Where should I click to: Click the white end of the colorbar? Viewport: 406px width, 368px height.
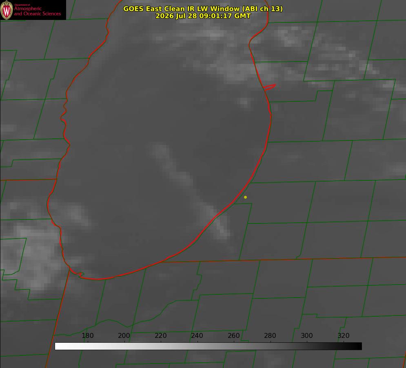(58, 346)
